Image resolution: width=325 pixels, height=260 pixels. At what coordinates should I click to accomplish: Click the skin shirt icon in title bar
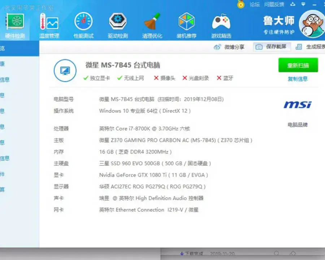coord(292,4)
